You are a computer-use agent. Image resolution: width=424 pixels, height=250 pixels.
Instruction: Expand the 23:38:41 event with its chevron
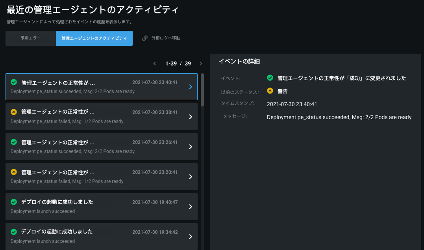pos(191,117)
